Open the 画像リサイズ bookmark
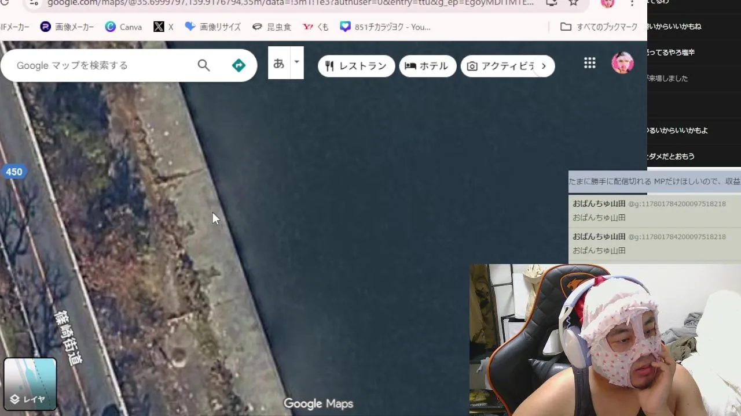Viewport: 741px width, 416px height. [212, 27]
